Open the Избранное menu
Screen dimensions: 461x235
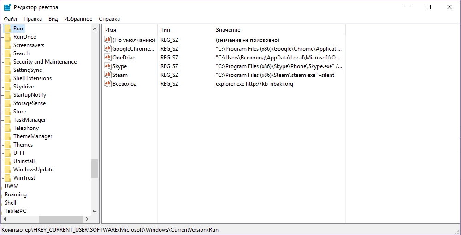click(78, 19)
